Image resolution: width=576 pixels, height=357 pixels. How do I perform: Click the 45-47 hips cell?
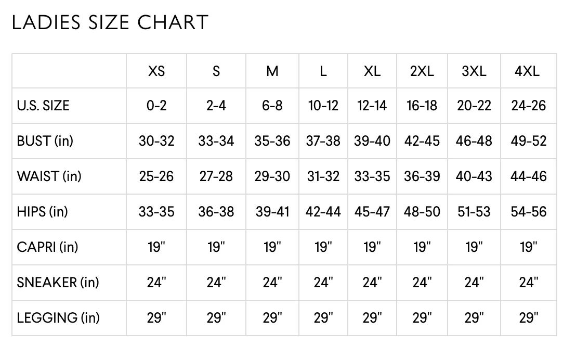pos(372,212)
